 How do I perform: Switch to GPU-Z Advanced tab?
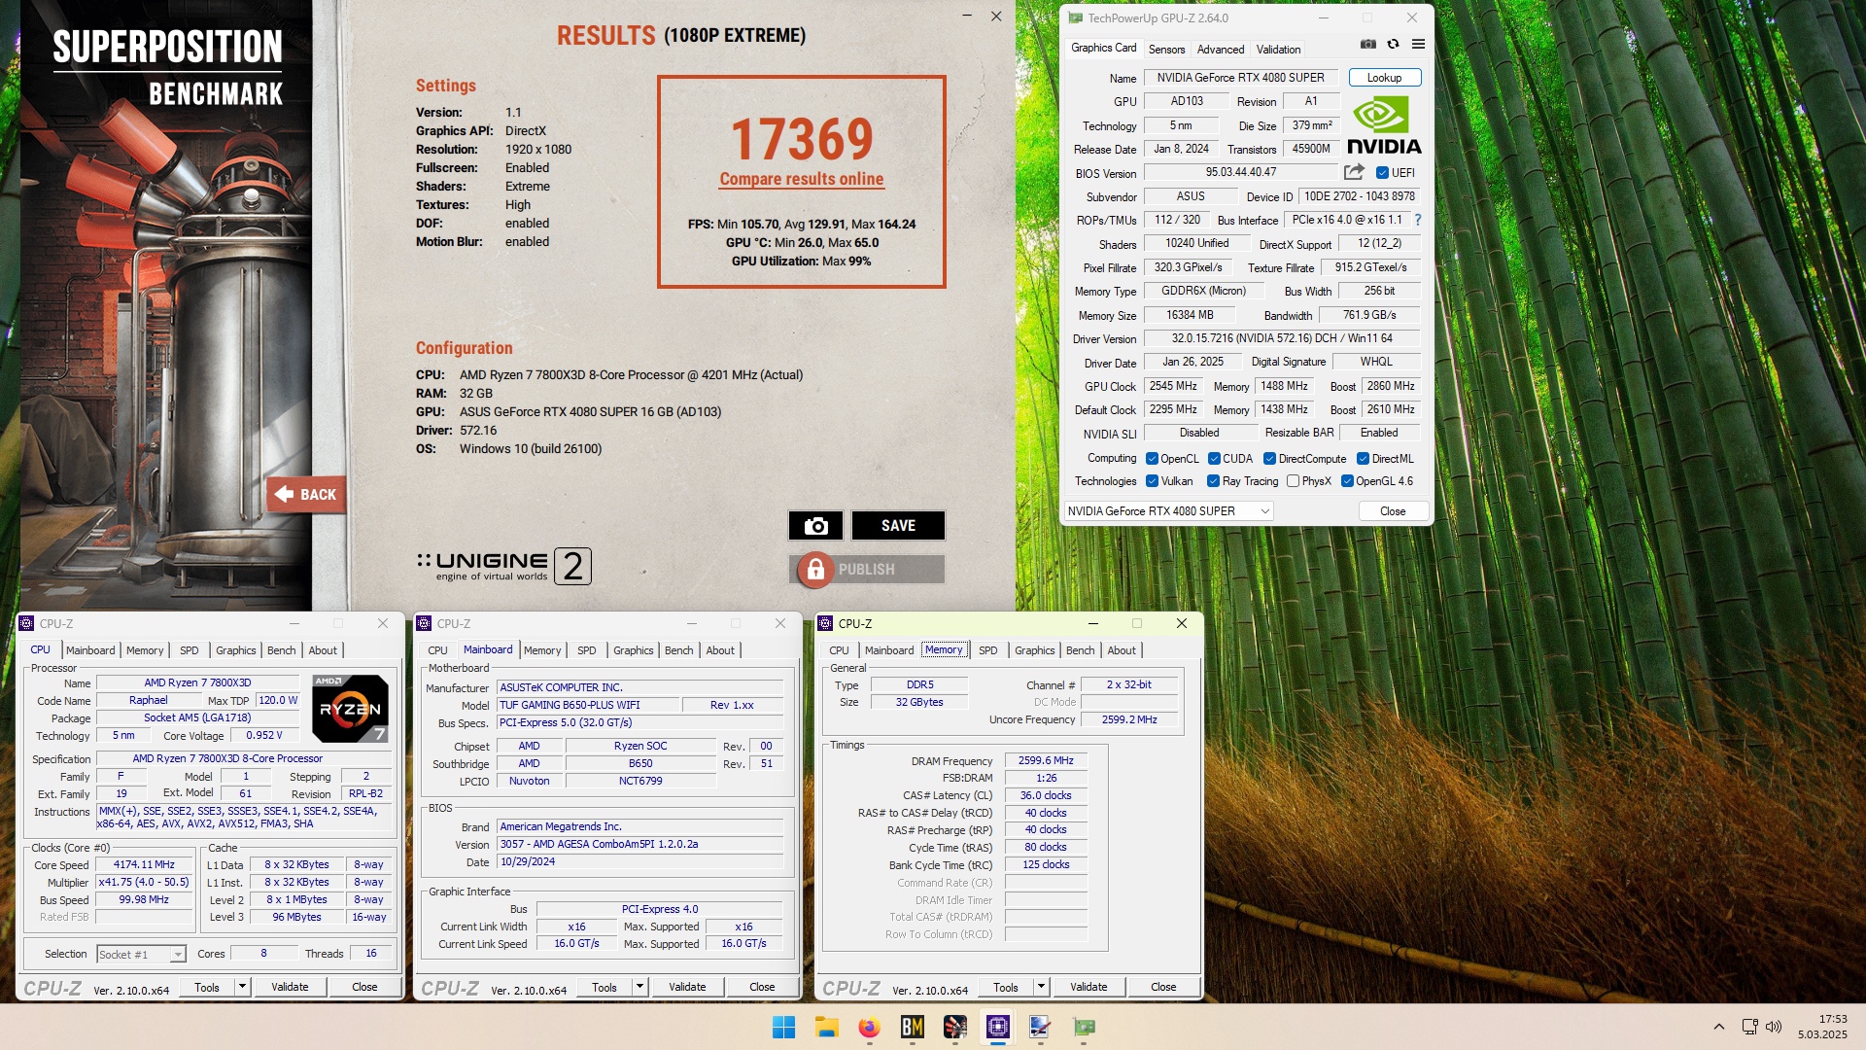click(x=1221, y=49)
